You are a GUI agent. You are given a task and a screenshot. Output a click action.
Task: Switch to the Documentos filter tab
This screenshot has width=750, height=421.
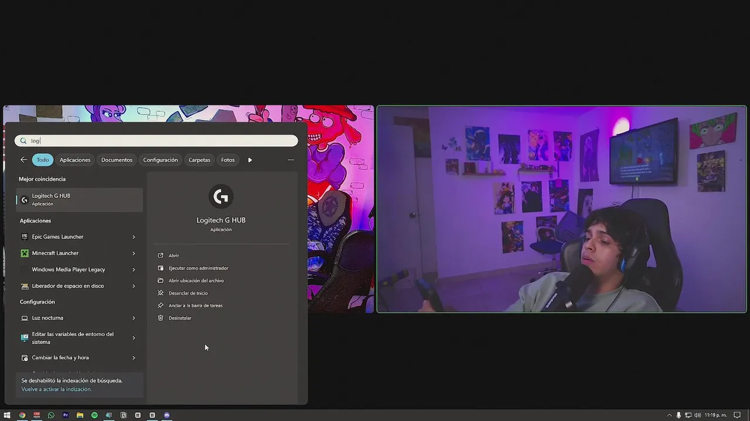click(117, 160)
